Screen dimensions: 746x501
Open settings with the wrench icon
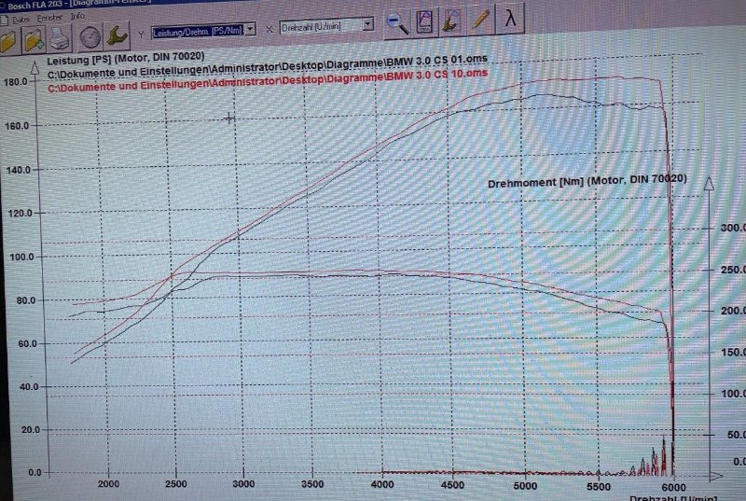pyautogui.click(x=118, y=35)
